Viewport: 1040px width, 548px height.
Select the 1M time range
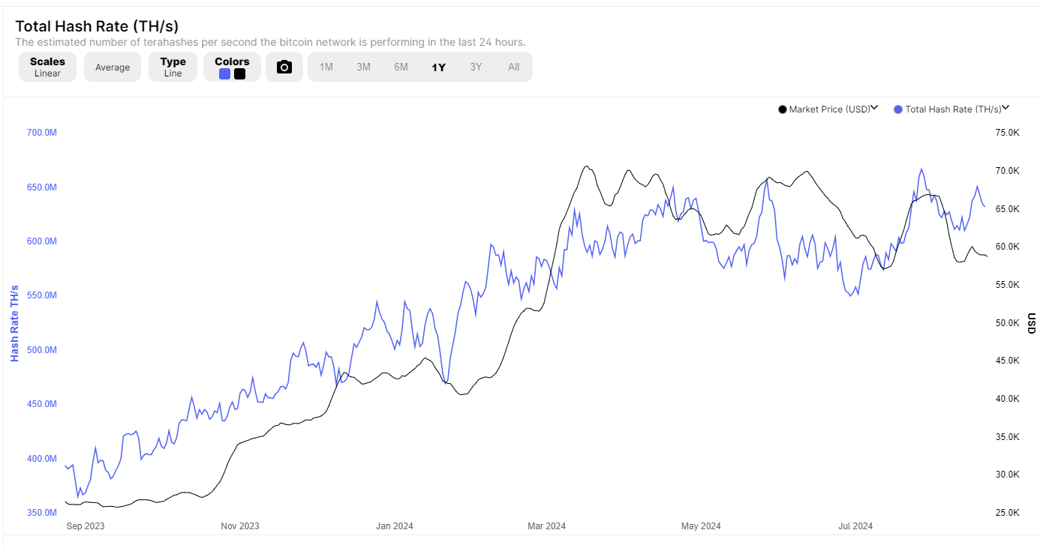[326, 67]
